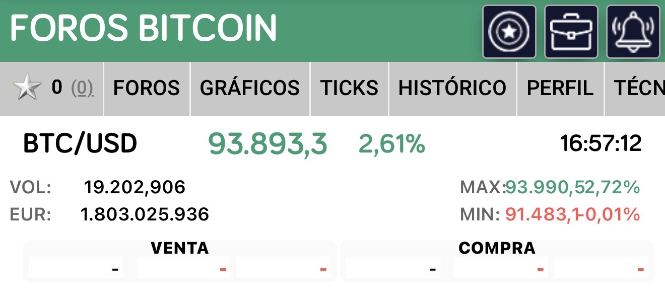
Task: Toggle the silver favorite star
Action: [x=27, y=89]
